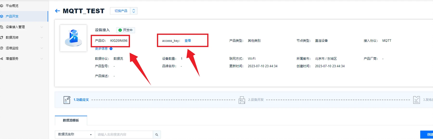Viewport: 433px width, 139px height.
Task: Expand the 数据流转 menu chevron
Action: 42,37
